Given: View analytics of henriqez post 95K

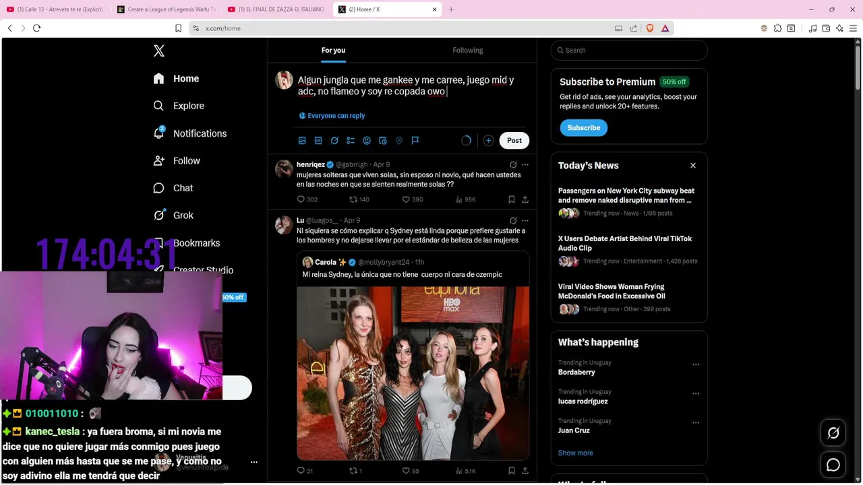Looking at the screenshot, I should click(x=465, y=199).
